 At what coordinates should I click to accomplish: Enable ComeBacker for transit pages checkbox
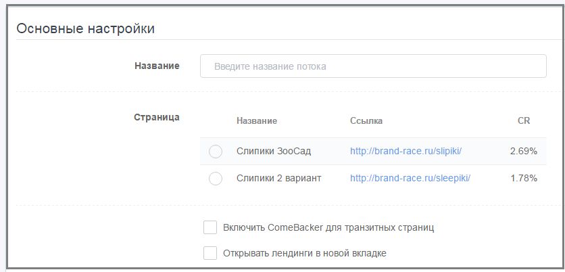(210, 227)
